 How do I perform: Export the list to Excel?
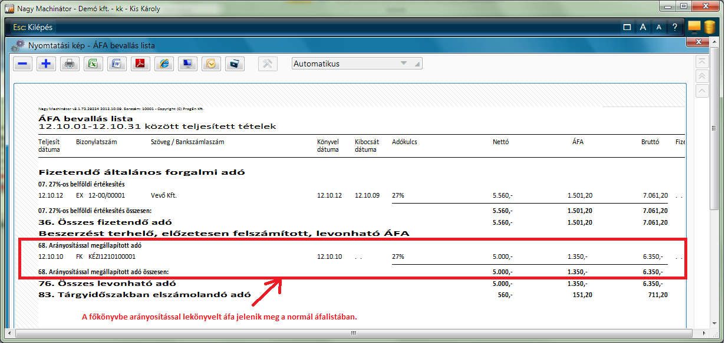tap(93, 64)
